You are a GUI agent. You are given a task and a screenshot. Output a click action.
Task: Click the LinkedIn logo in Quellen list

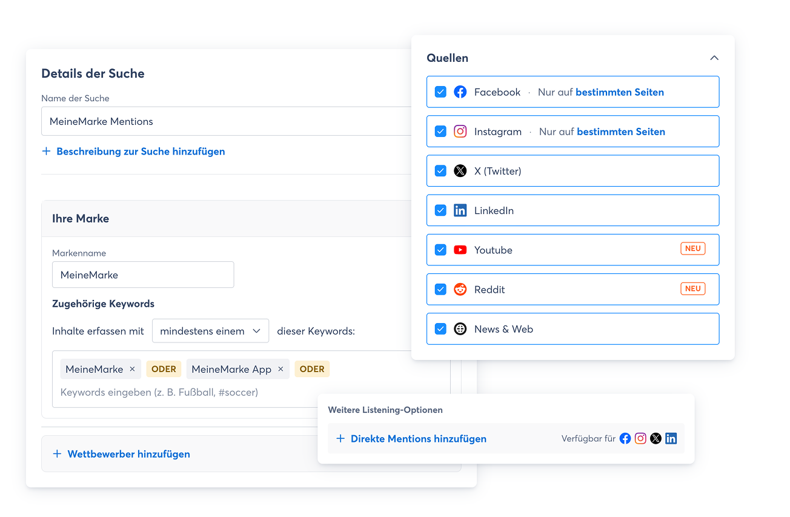[x=460, y=210]
